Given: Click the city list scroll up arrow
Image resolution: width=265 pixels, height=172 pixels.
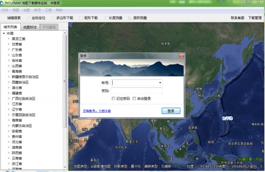Looking at the screenshot, I should (65, 33).
